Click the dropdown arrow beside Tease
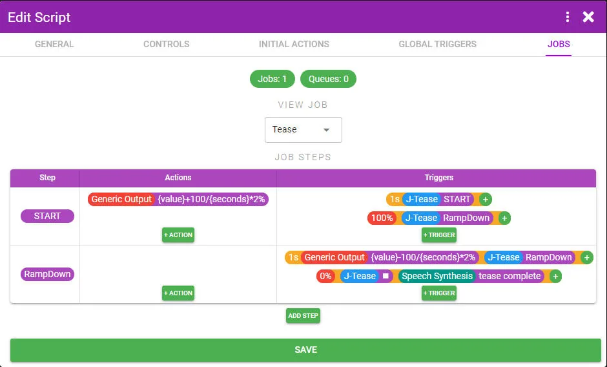Image resolution: width=607 pixels, height=367 pixels. tap(326, 130)
